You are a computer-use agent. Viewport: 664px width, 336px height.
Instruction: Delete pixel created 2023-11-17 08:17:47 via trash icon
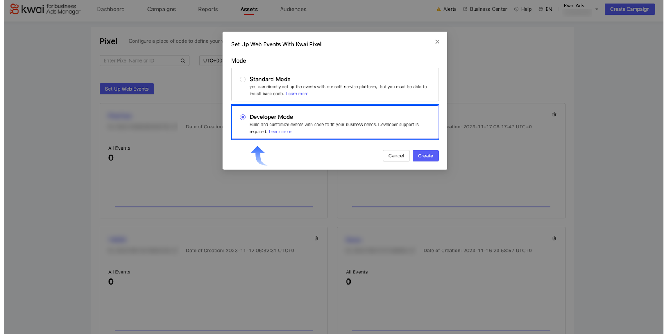pos(554,114)
